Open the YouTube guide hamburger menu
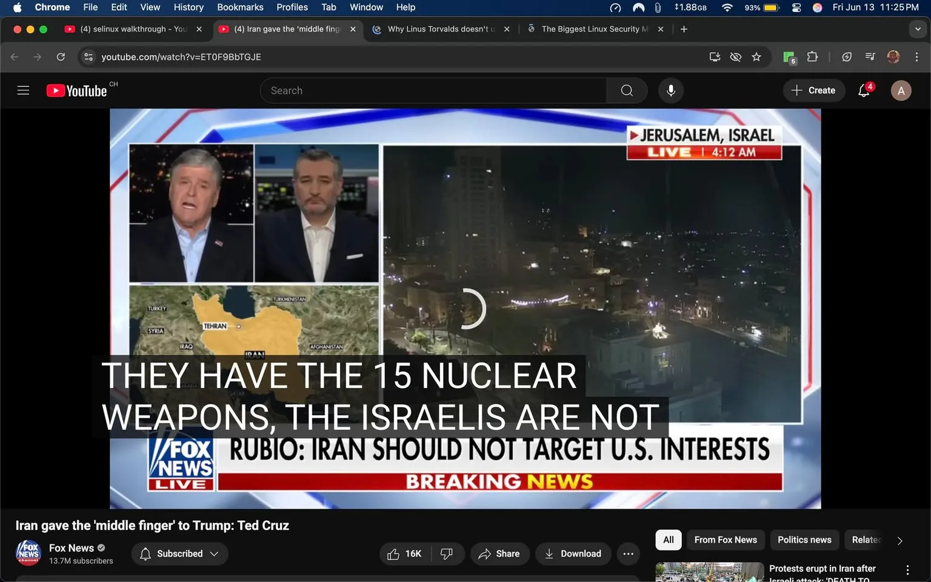This screenshot has height=582, width=931. [x=23, y=90]
